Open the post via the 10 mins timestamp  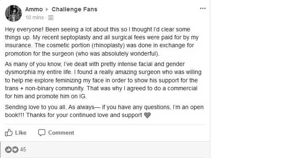click(34, 18)
